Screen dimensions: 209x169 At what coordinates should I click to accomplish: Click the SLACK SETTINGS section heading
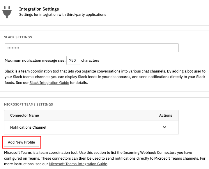[18, 37]
